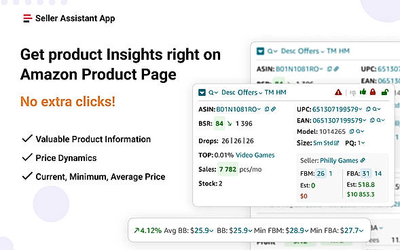Open the Video Games category link
The height and width of the screenshot is (250, 400).
tap(255, 155)
